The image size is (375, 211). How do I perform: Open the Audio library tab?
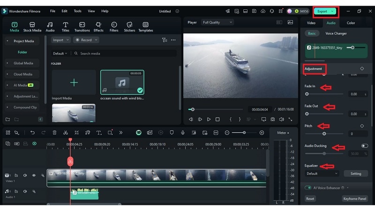click(x=50, y=27)
